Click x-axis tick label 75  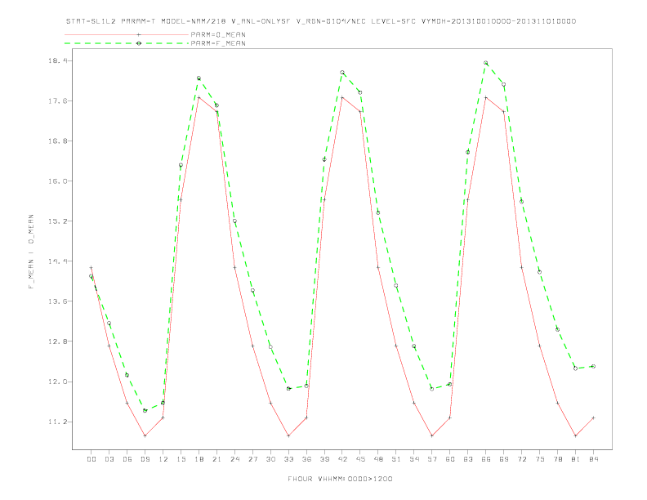(x=540, y=459)
